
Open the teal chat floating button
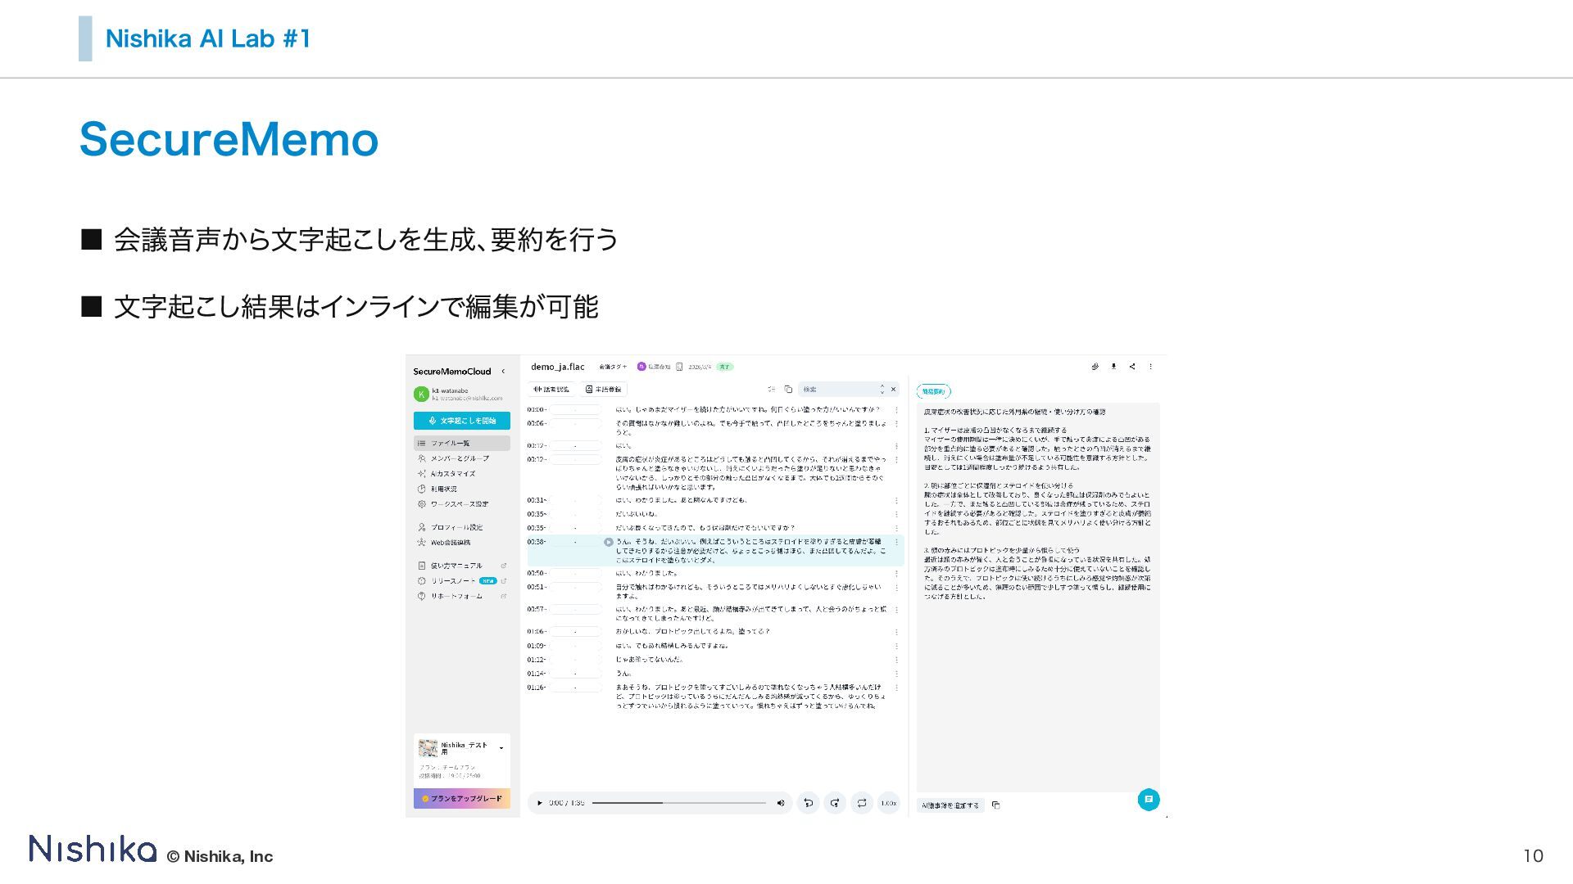[1149, 800]
